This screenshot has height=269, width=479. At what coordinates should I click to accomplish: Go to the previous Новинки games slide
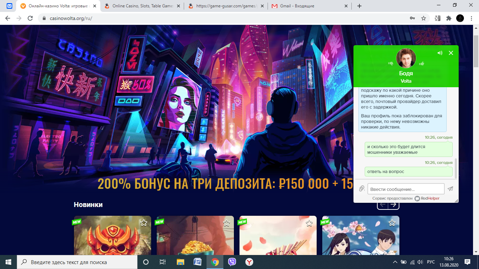tap(383, 205)
